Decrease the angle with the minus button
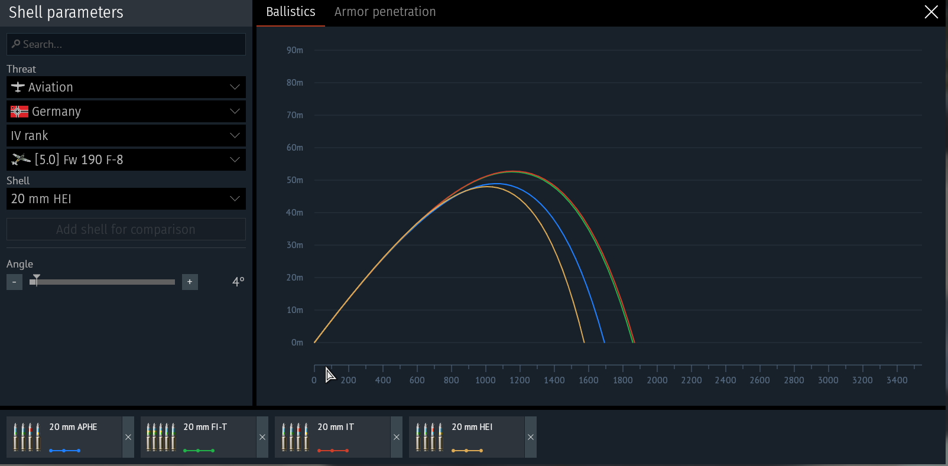The height and width of the screenshot is (466, 948). coord(14,282)
